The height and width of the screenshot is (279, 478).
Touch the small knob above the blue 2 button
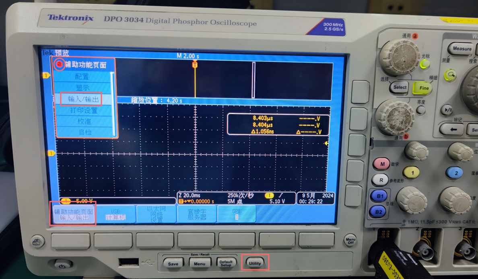[x=460, y=151]
